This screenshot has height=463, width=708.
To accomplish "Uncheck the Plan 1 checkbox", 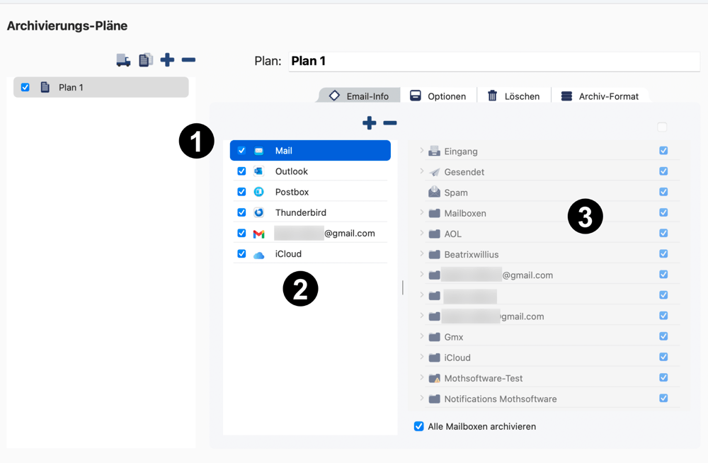I will coord(25,87).
